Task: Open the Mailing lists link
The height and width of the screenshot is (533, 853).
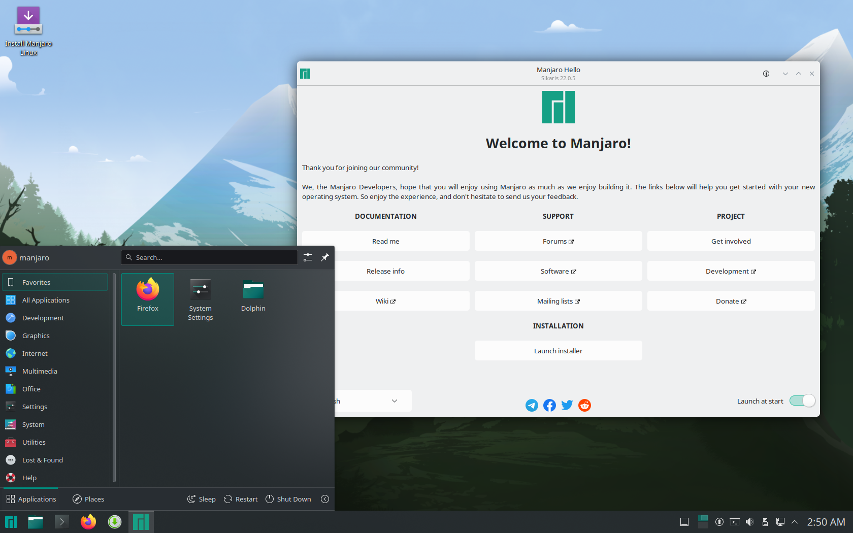Action: click(558, 301)
